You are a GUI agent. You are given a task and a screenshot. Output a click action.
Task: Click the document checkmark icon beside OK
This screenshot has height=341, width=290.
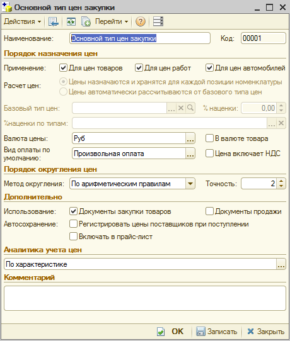click(x=161, y=332)
